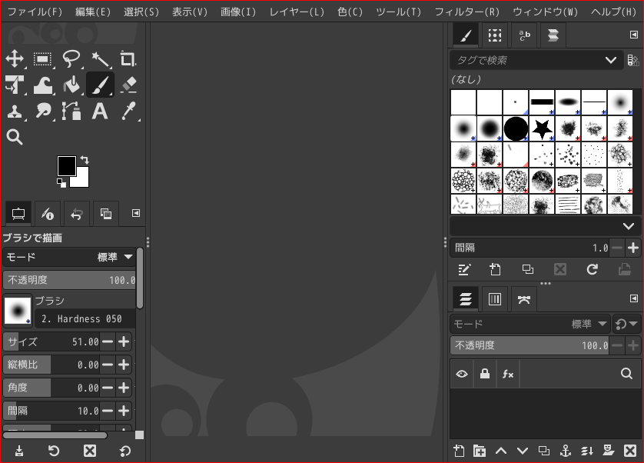Activate the Eraser tool
Viewport: 644px width, 463px height.
128,85
